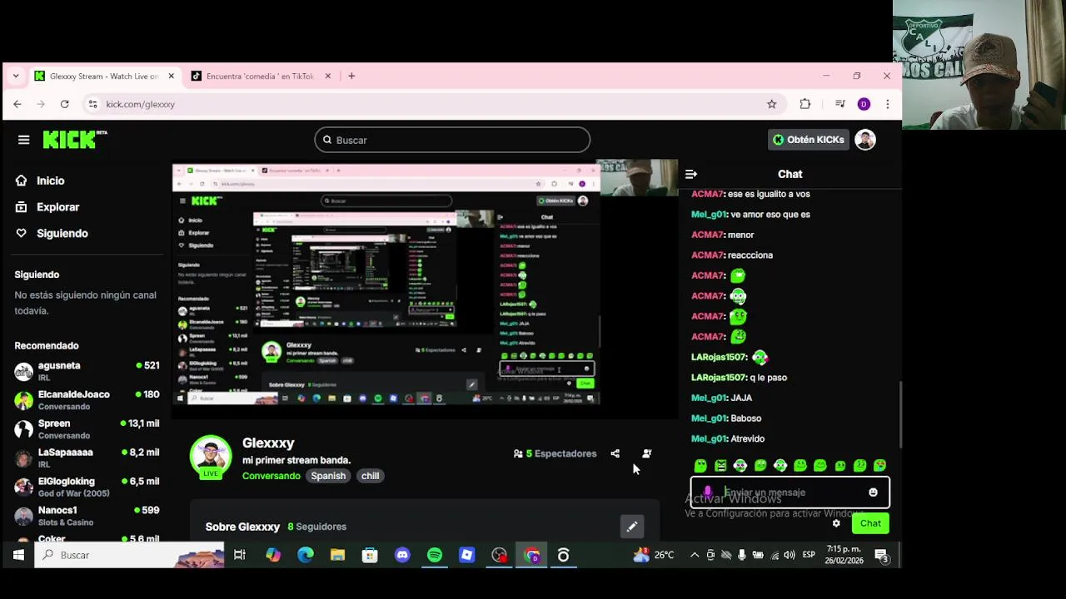Screen dimensions: 1066x599
Task: Open recommended channel agusneta
Action: coord(87,371)
